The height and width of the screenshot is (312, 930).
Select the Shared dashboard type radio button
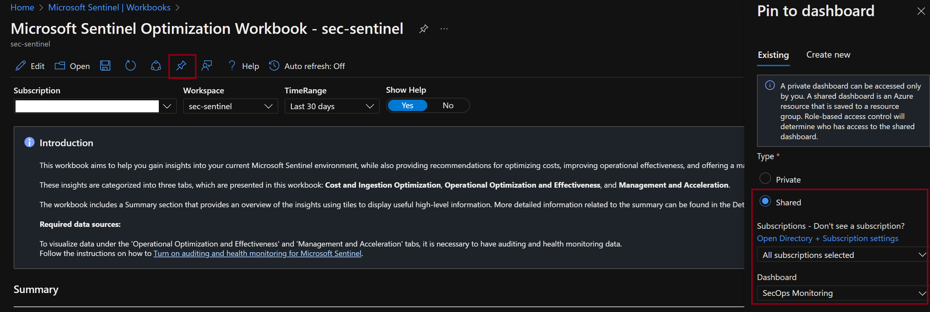point(765,201)
